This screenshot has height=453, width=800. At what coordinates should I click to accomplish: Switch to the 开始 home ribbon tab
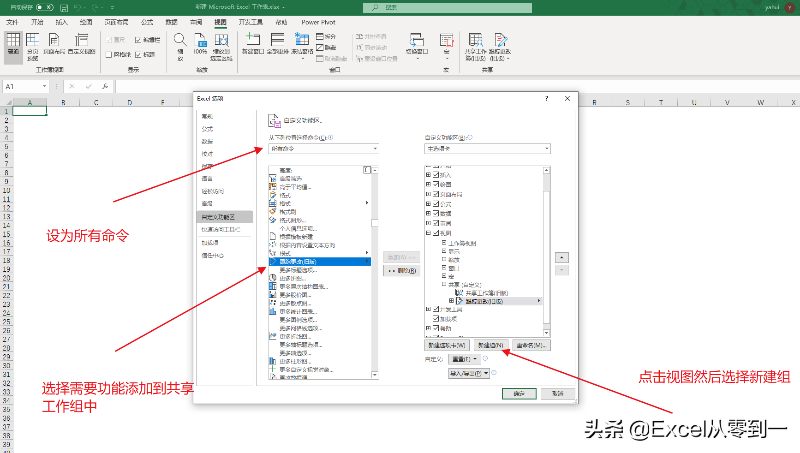point(37,22)
